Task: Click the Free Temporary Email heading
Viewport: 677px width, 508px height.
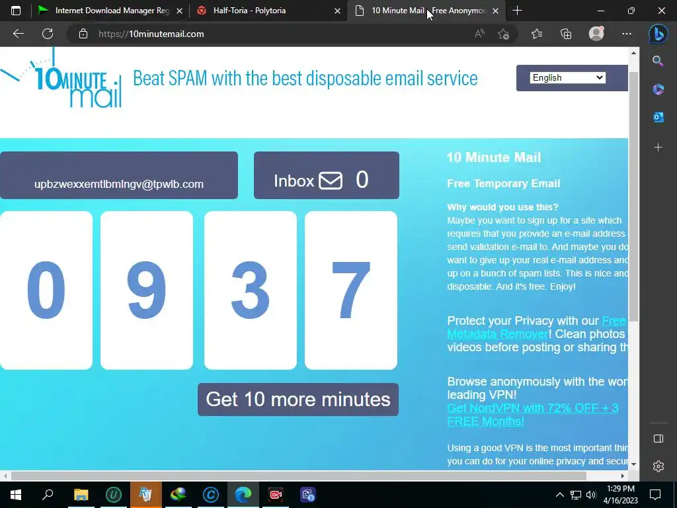Action: point(503,184)
